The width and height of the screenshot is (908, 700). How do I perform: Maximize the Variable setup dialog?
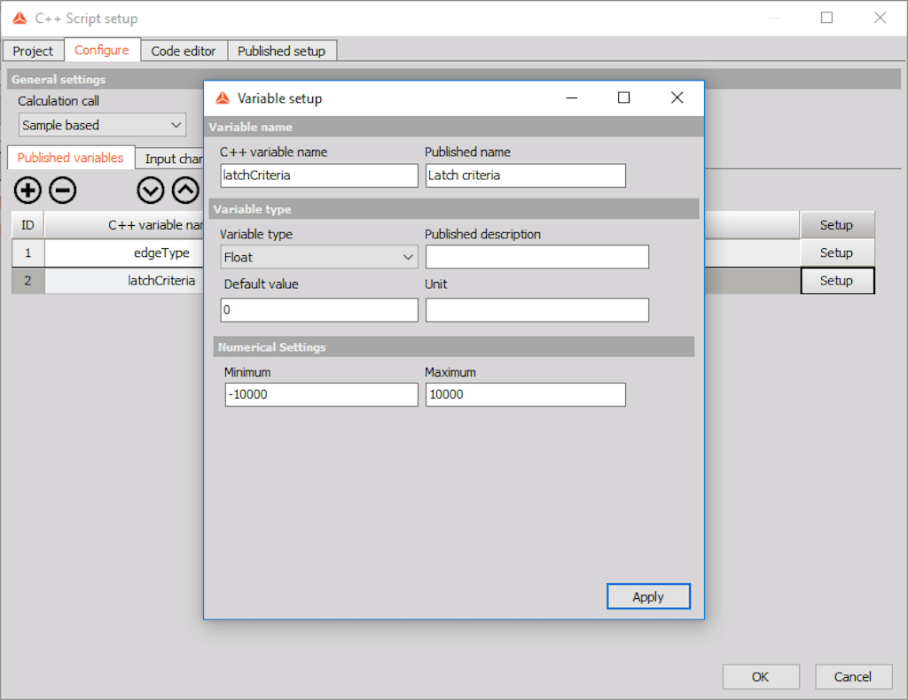pos(623,97)
